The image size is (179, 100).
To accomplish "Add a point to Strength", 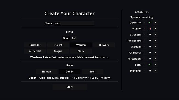I will [x=155, y=35].
